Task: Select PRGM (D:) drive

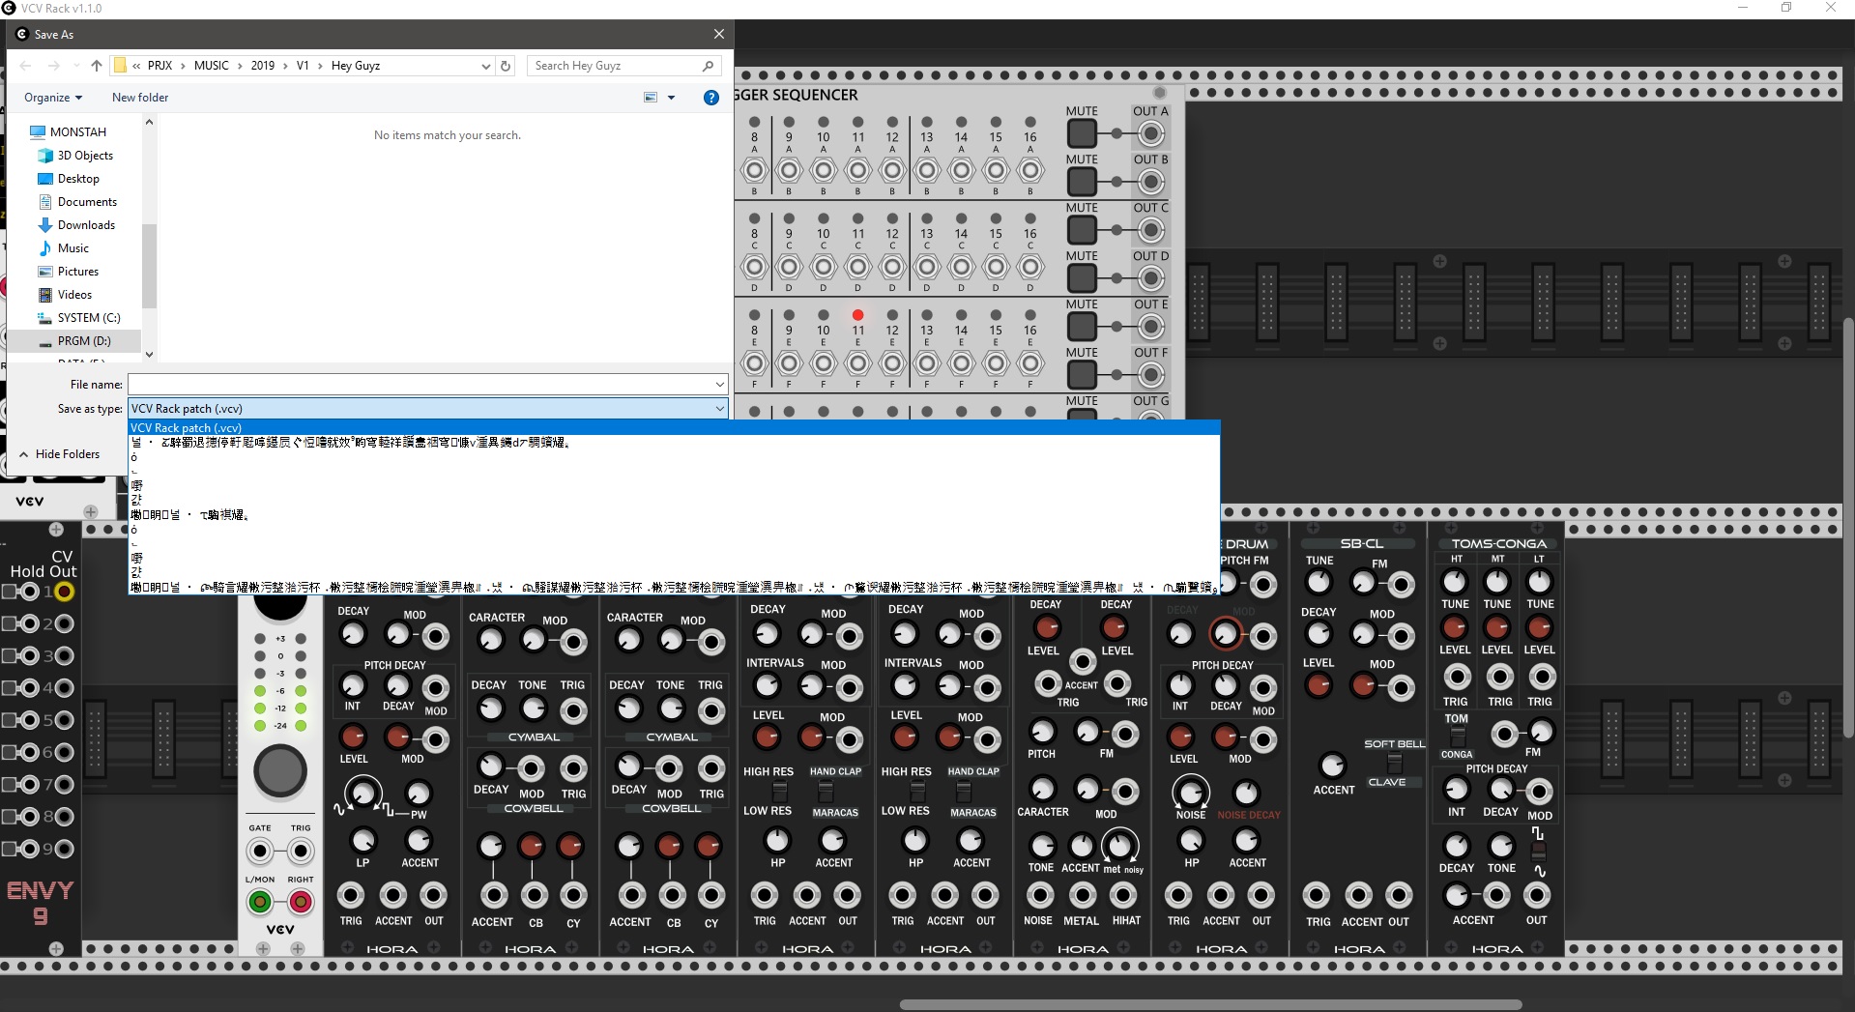Action: click(84, 341)
